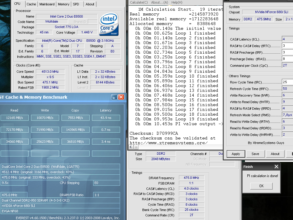Open the RAS# Precharge (tRP) dropdown in MemSet
Screen dimensions: 293x220
coord(287,52)
